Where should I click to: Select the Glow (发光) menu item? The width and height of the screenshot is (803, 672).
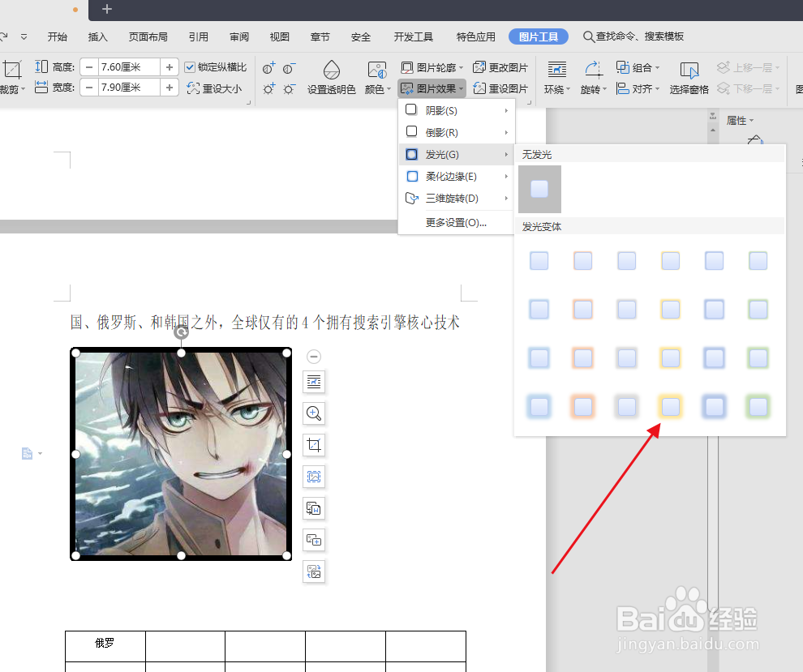point(457,155)
